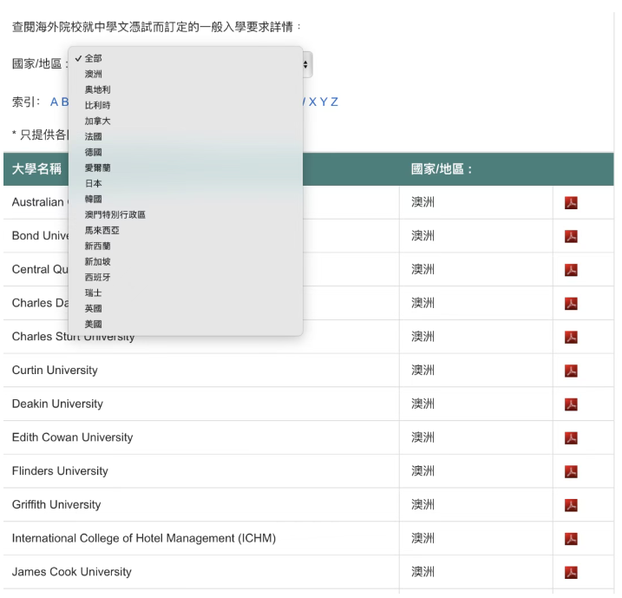Screen dimensions: 622x598
Task: Choose 新加坡 in the dropdown
Action: pos(97,261)
